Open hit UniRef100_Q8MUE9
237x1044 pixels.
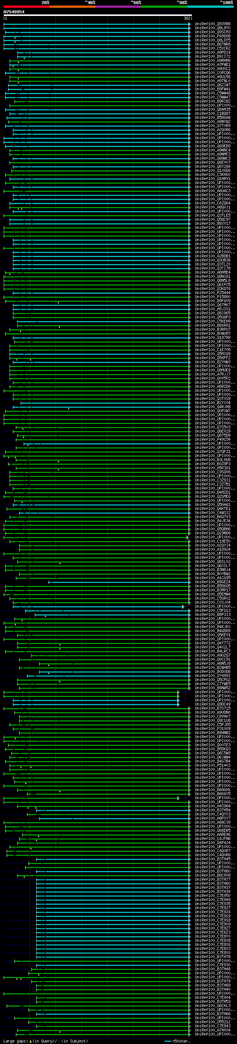click(212, 370)
